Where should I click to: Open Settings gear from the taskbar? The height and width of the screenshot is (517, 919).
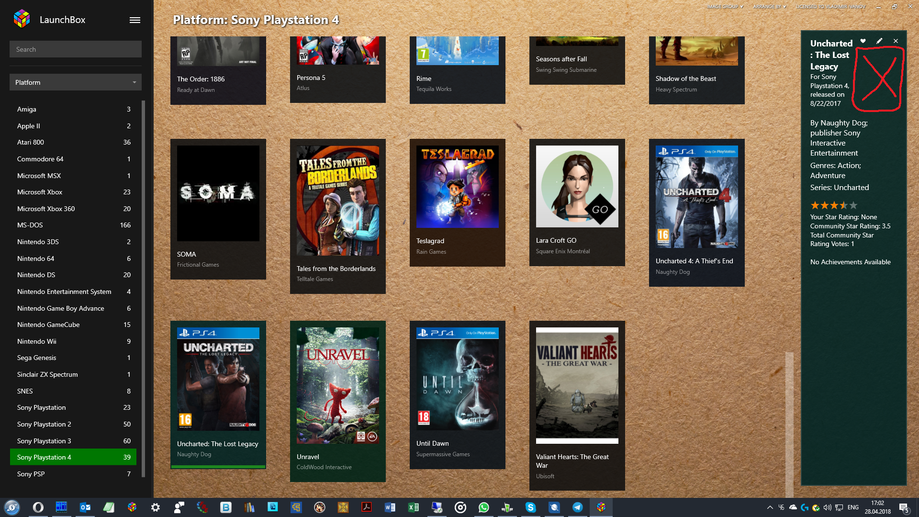[x=156, y=507]
